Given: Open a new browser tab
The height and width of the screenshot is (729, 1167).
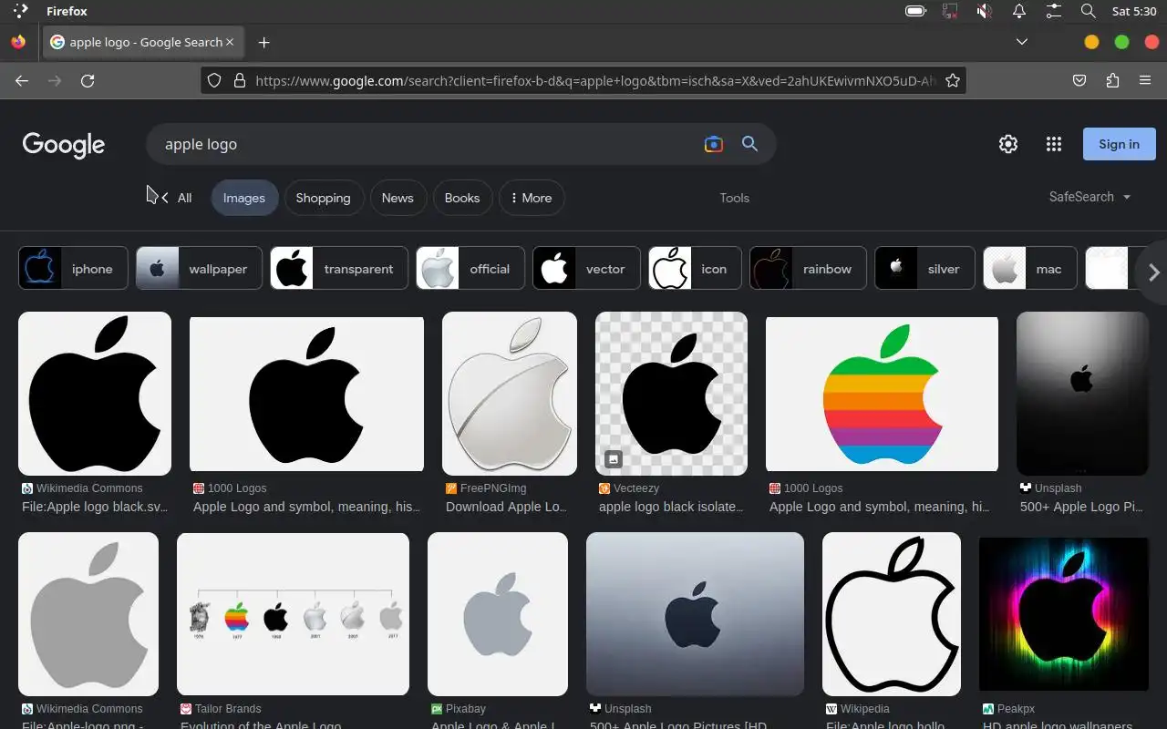Looking at the screenshot, I should pos(263,42).
